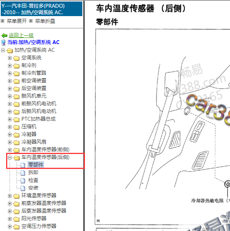Select the PTC加热器总成 folder label
Screen dimensions: 230x231
tap(39, 119)
